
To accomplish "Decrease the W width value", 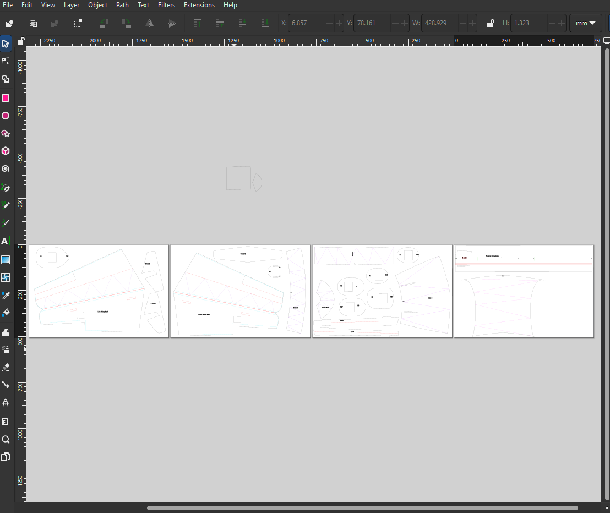I will pyautogui.click(x=463, y=23).
